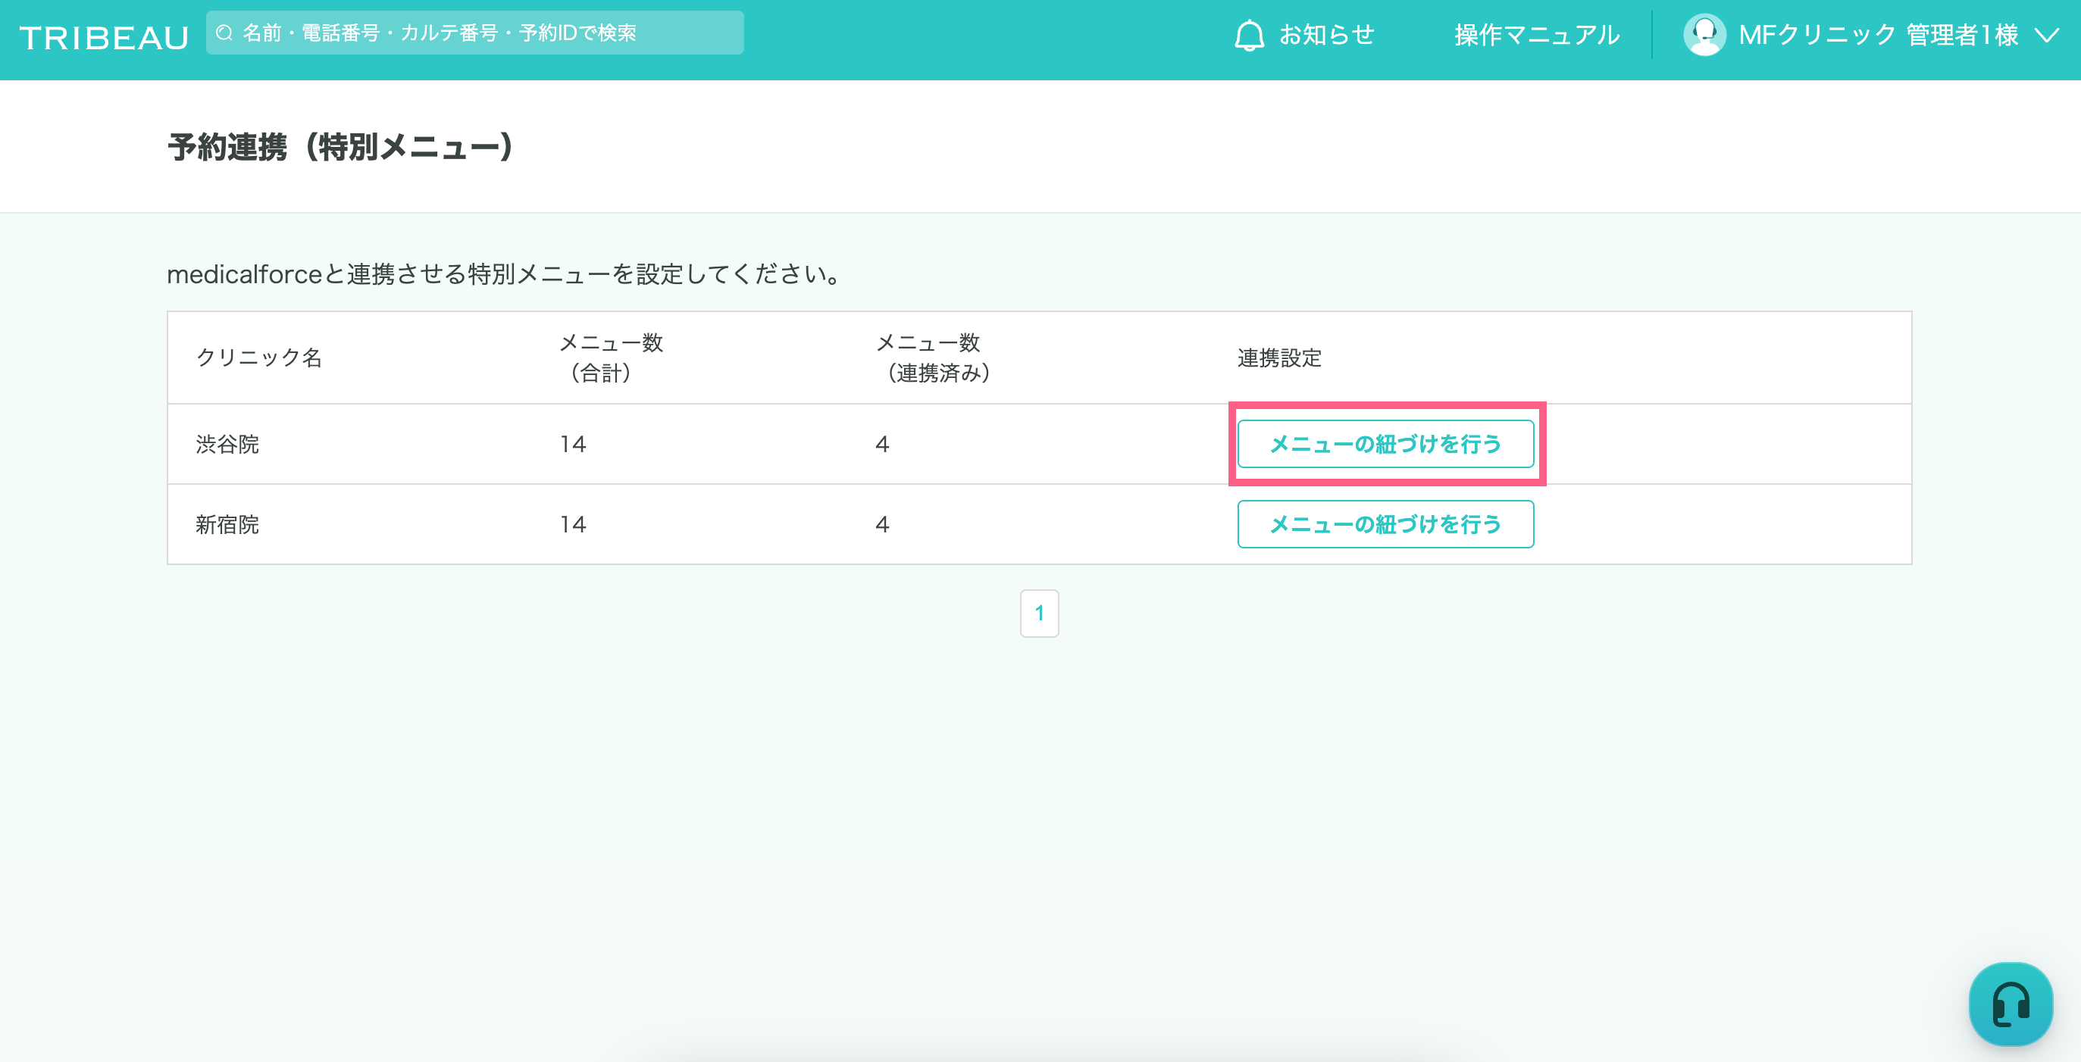Open the 操作マニュアル menu item
This screenshot has height=1062, width=2081.
point(1537,35)
